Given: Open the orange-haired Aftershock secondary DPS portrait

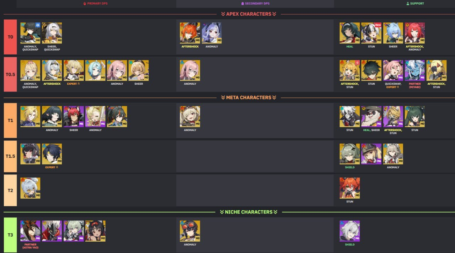Looking at the screenshot, I should [190, 33].
